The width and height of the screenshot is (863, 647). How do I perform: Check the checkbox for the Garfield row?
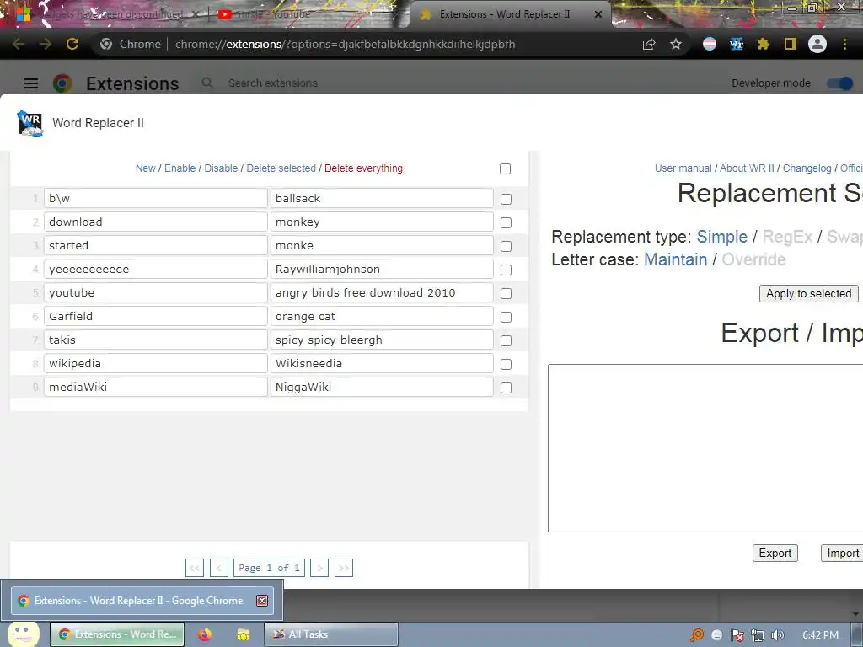[x=506, y=318]
